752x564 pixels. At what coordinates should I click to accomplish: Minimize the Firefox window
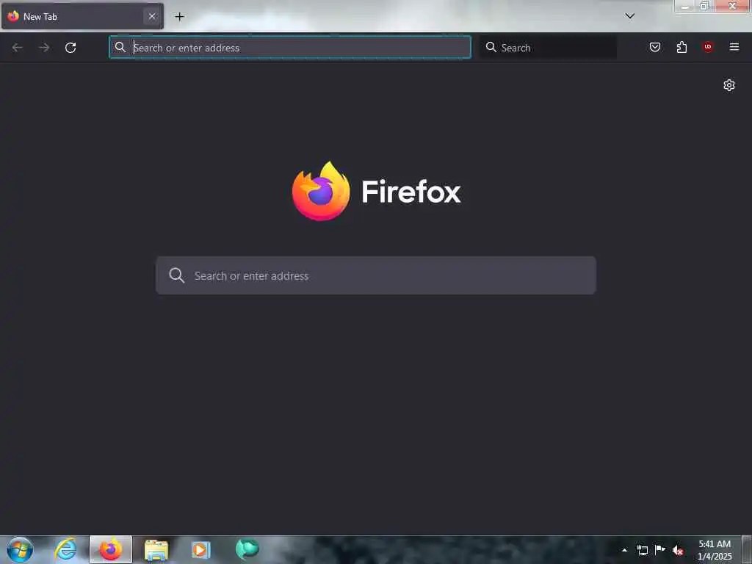(x=685, y=6)
